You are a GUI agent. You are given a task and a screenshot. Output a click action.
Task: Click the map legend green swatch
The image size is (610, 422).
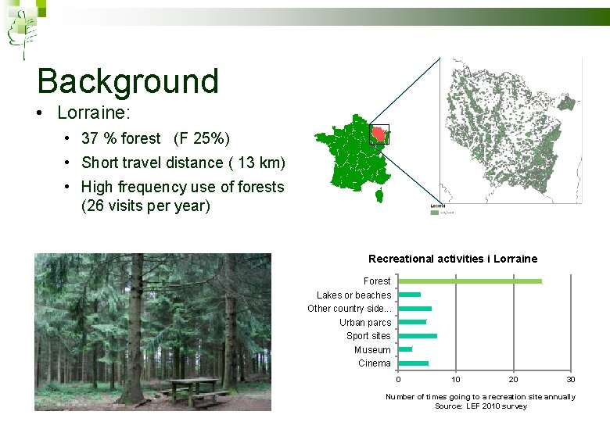(x=435, y=213)
